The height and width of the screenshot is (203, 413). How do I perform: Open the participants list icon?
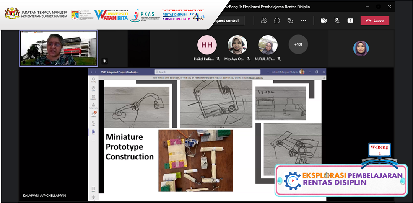pyautogui.click(x=263, y=21)
